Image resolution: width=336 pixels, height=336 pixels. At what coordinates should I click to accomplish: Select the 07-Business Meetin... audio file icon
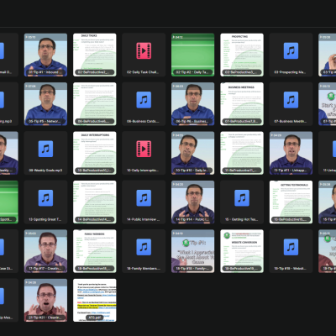point(291,100)
